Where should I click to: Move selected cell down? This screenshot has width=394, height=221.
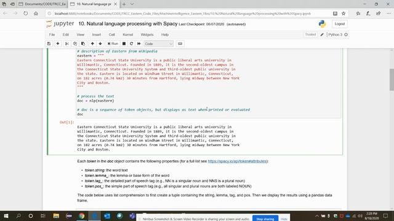[100, 44]
